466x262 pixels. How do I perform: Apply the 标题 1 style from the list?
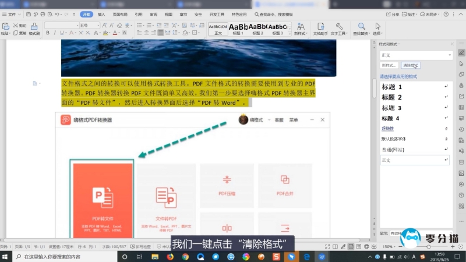pyautogui.click(x=391, y=87)
